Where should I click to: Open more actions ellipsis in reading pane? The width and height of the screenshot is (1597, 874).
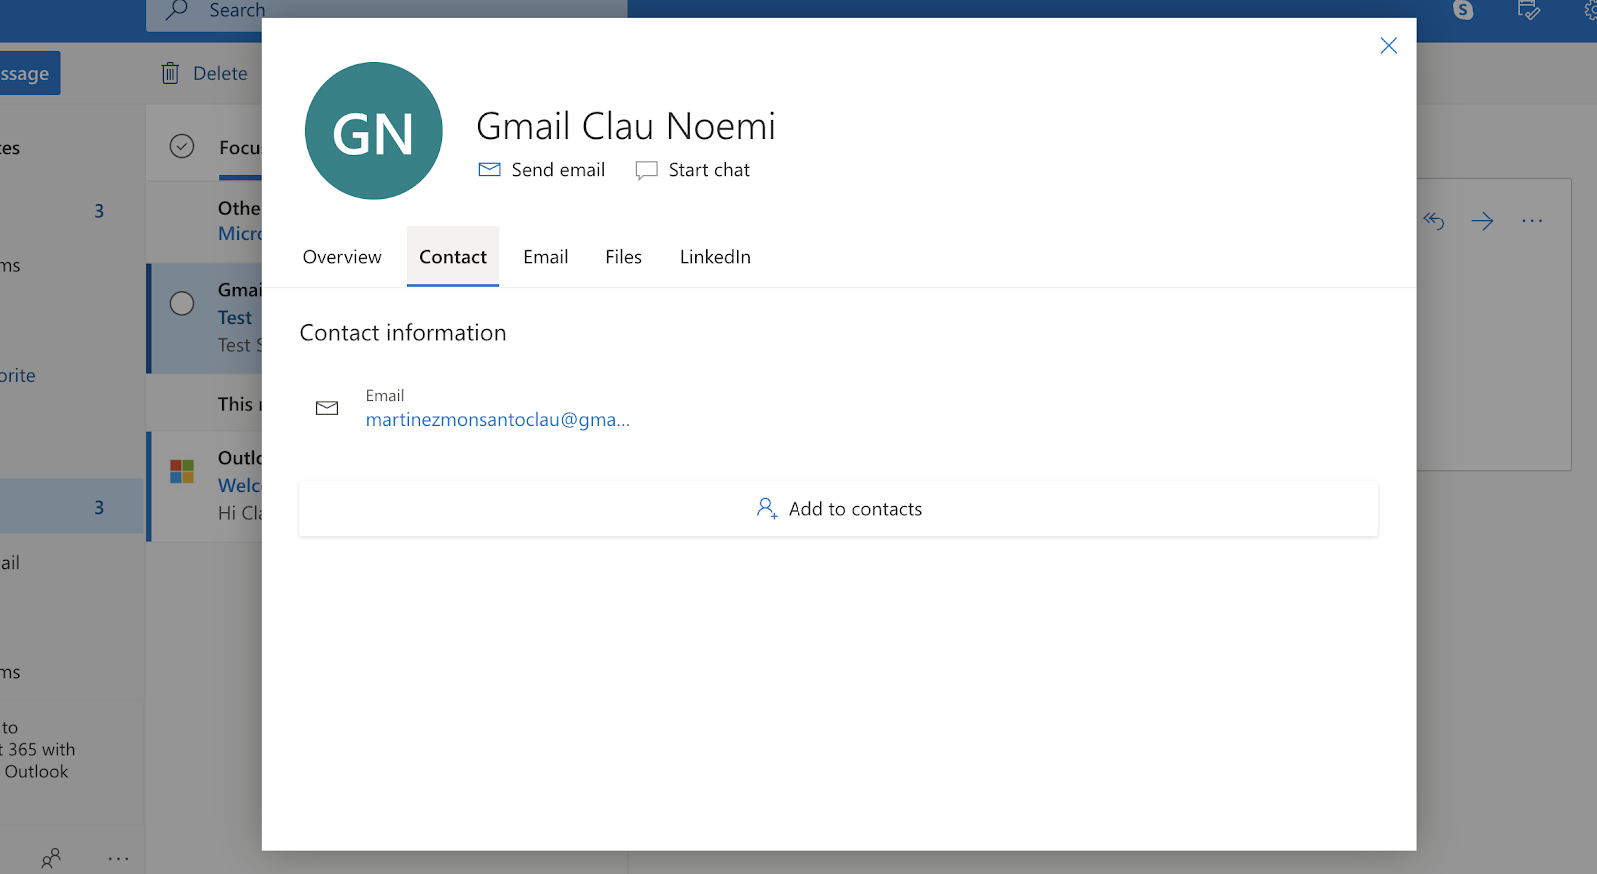point(1532,221)
